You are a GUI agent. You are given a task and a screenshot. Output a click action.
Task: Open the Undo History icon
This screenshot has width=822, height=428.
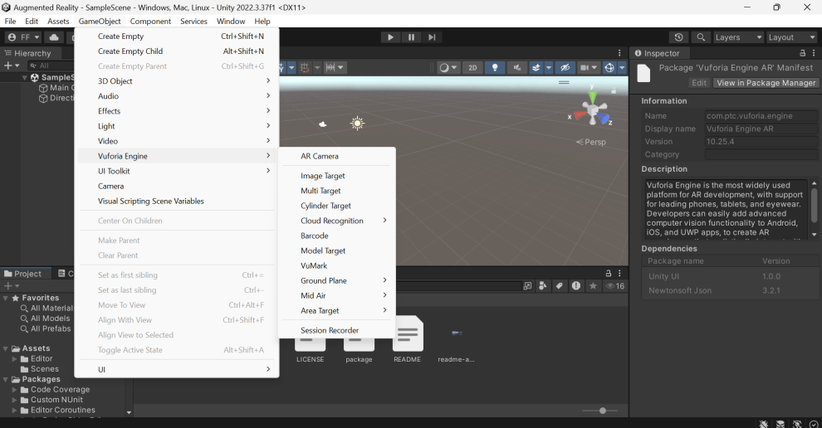click(678, 37)
